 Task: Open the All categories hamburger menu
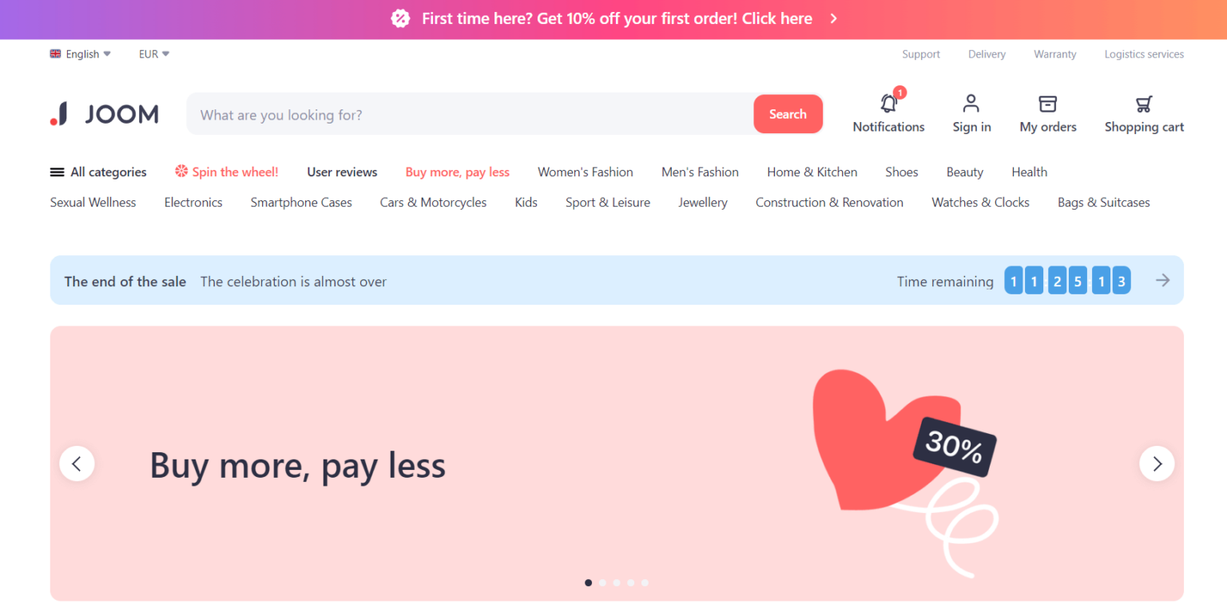[56, 171]
